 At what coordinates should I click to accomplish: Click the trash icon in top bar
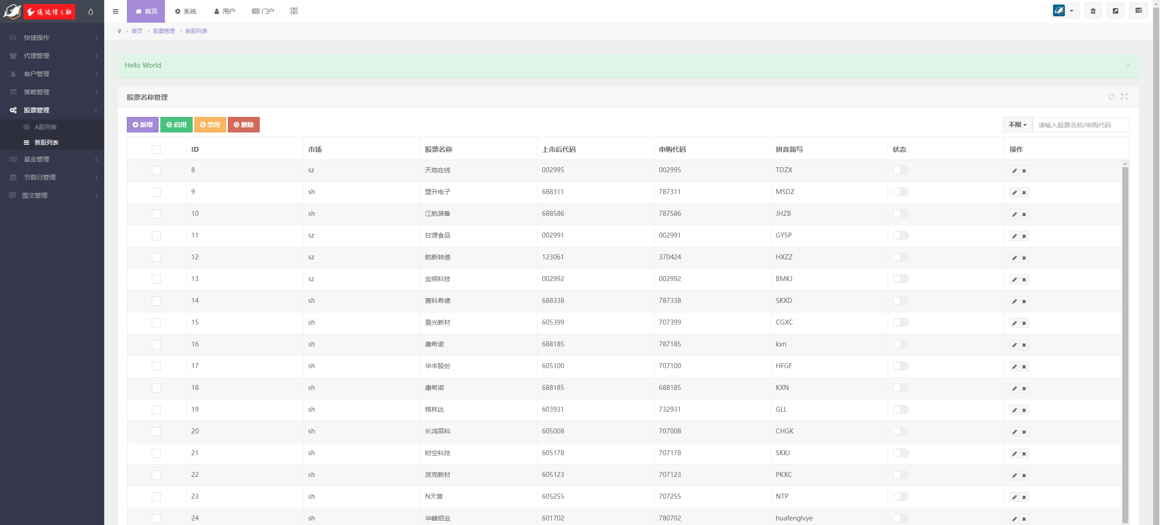[1093, 11]
